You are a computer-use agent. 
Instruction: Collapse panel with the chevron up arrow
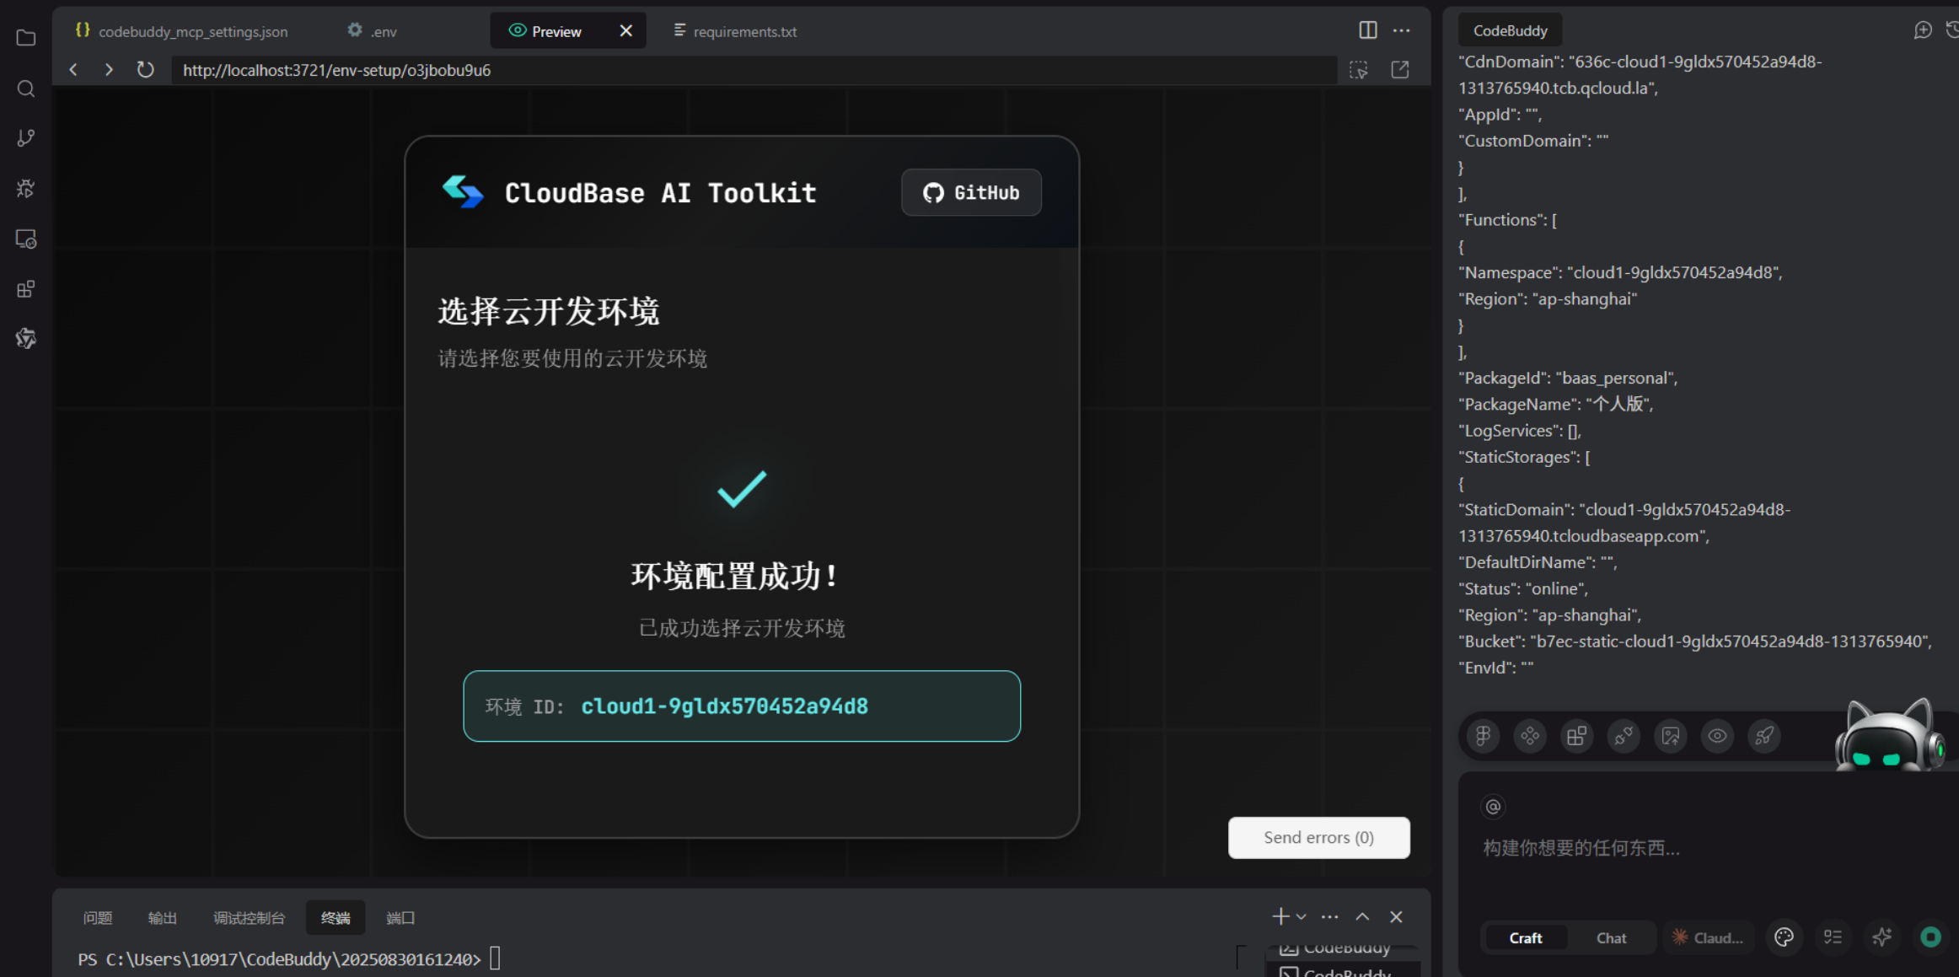click(1362, 917)
